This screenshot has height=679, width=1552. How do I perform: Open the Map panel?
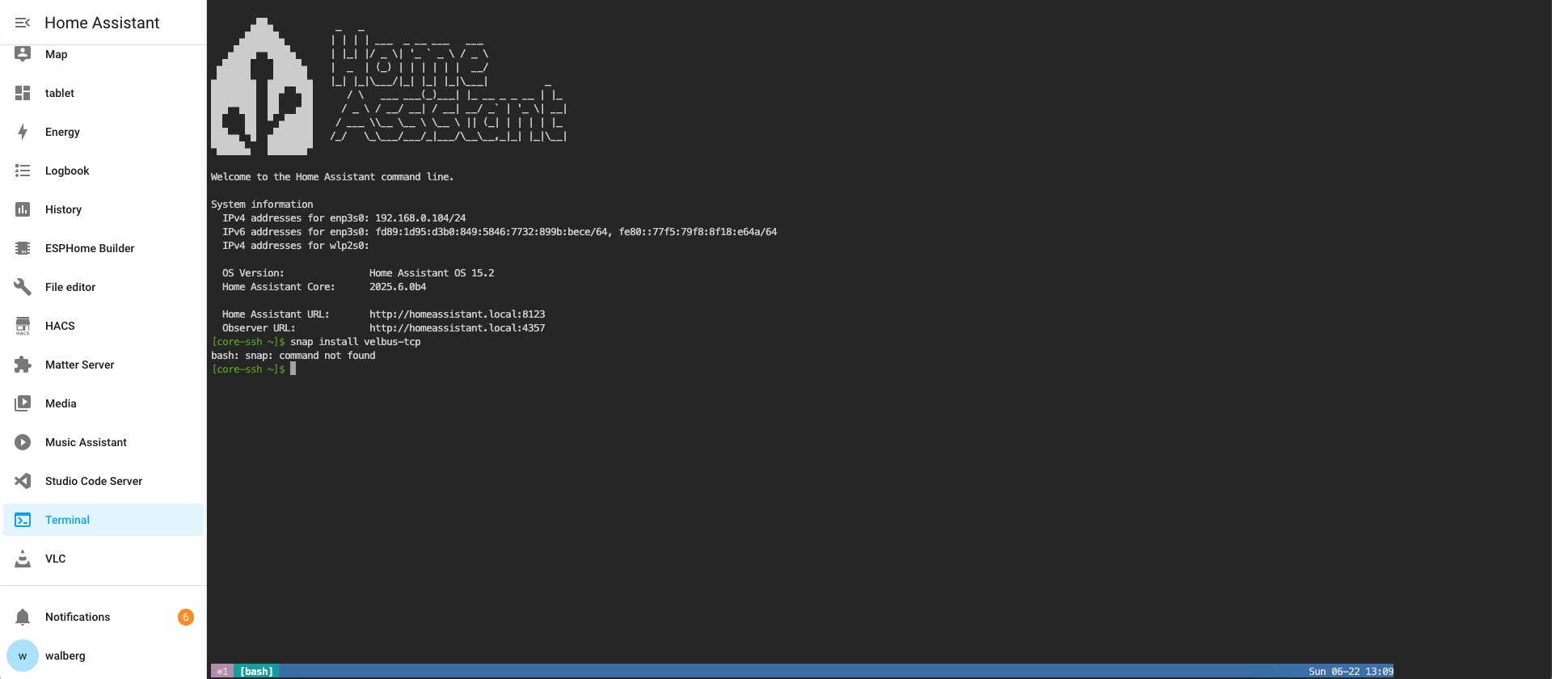pos(103,54)
